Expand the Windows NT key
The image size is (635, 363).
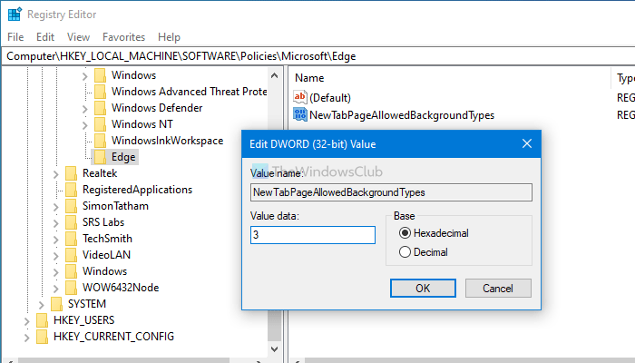[84, 125]
